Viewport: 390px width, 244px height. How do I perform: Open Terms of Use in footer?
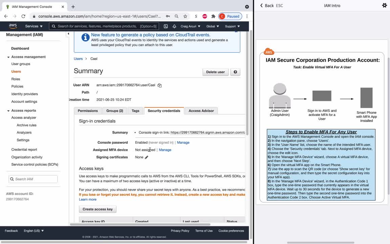204,231
